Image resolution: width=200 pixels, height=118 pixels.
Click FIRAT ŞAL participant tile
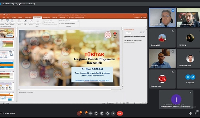(188, 38)
